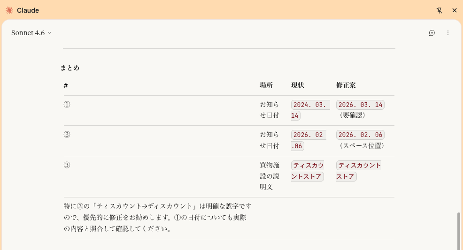Click the まとめ heading
This screenshot has height=250, width=463.
pyautogui.click(x=70, y=68)
